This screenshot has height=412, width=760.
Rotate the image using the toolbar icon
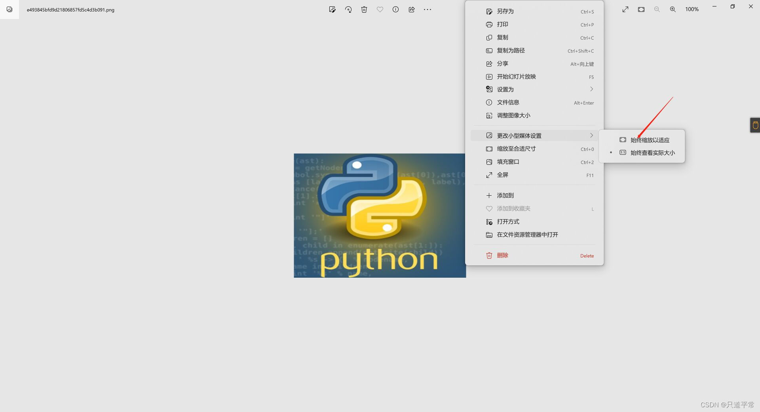click(x=348, y=10)
